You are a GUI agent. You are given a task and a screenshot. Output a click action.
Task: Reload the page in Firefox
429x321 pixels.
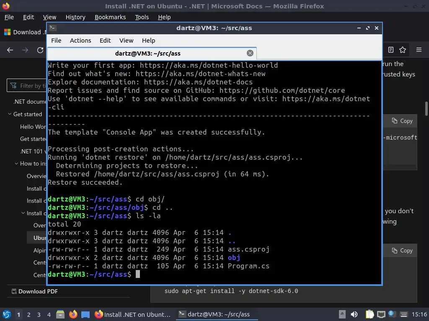pyautogui.click(x=40, y=50)
